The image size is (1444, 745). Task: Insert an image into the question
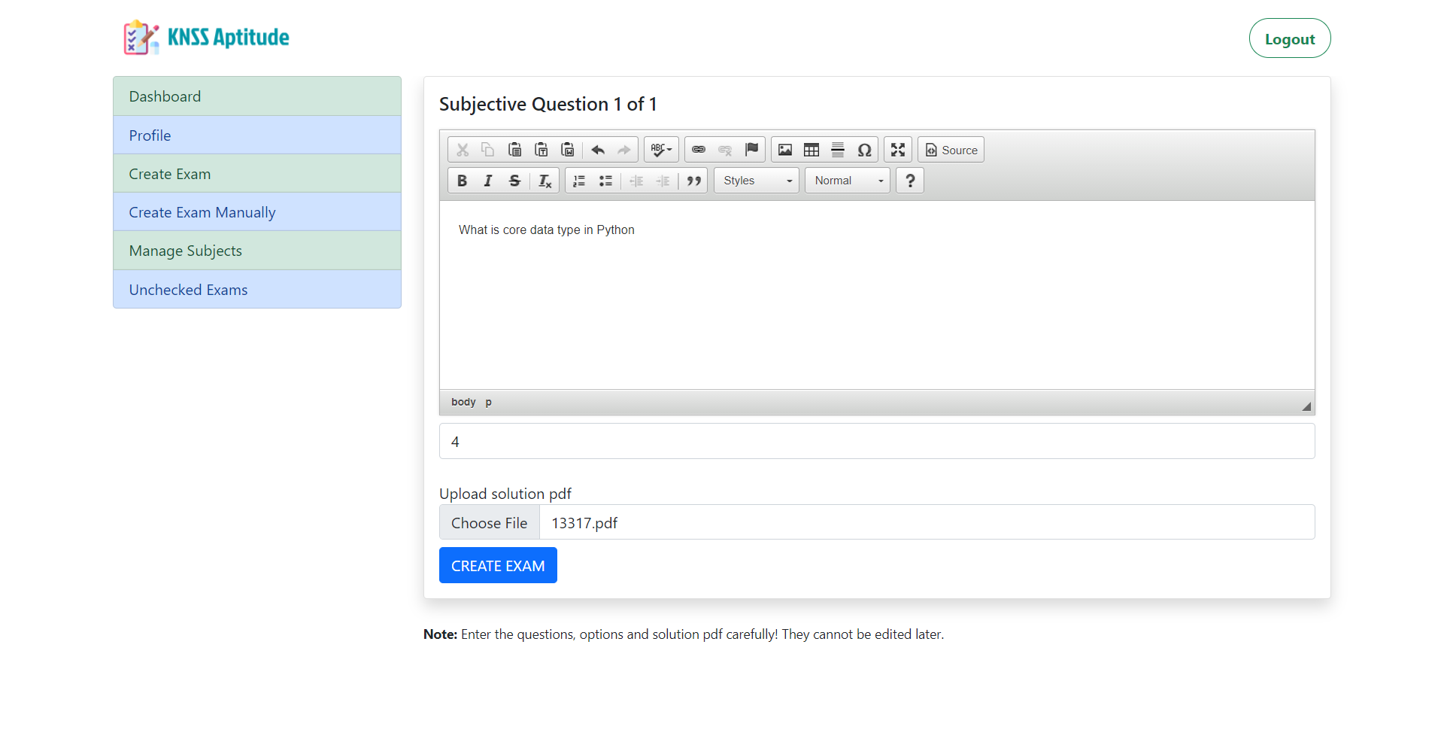coord(785,150)
